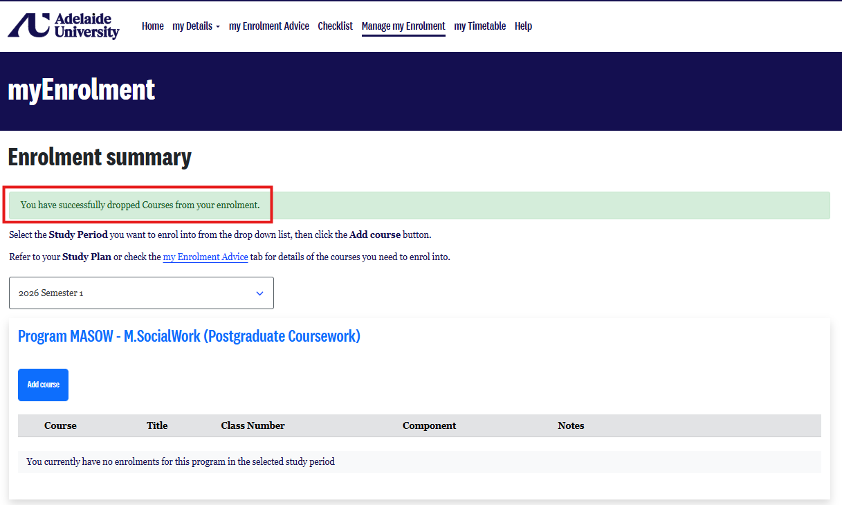Screen dimensions: 842x505
Task: Click the my Details caret arrow
Action: click(217, 27)
